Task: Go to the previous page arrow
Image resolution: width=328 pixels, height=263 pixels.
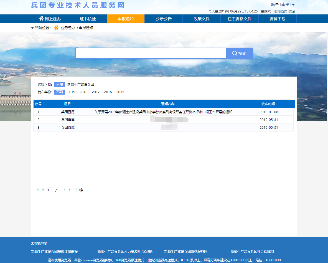Action: (43, 190)
